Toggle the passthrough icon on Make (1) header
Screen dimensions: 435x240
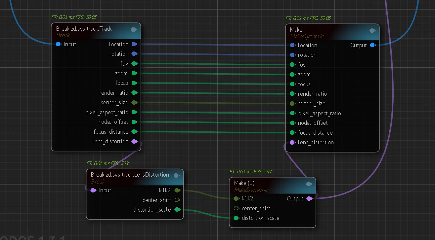pos(309,184)
